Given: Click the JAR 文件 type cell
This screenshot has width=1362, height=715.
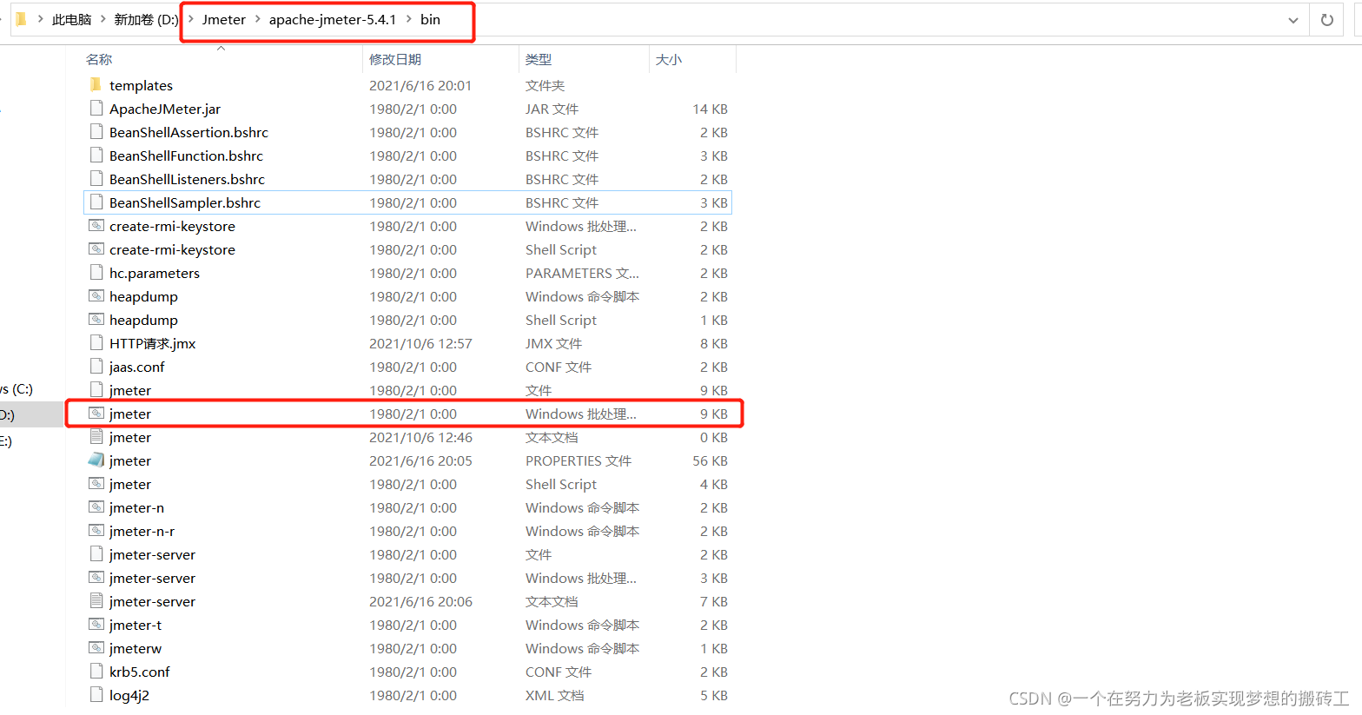Looking at the screenshot, I should 552,109.
